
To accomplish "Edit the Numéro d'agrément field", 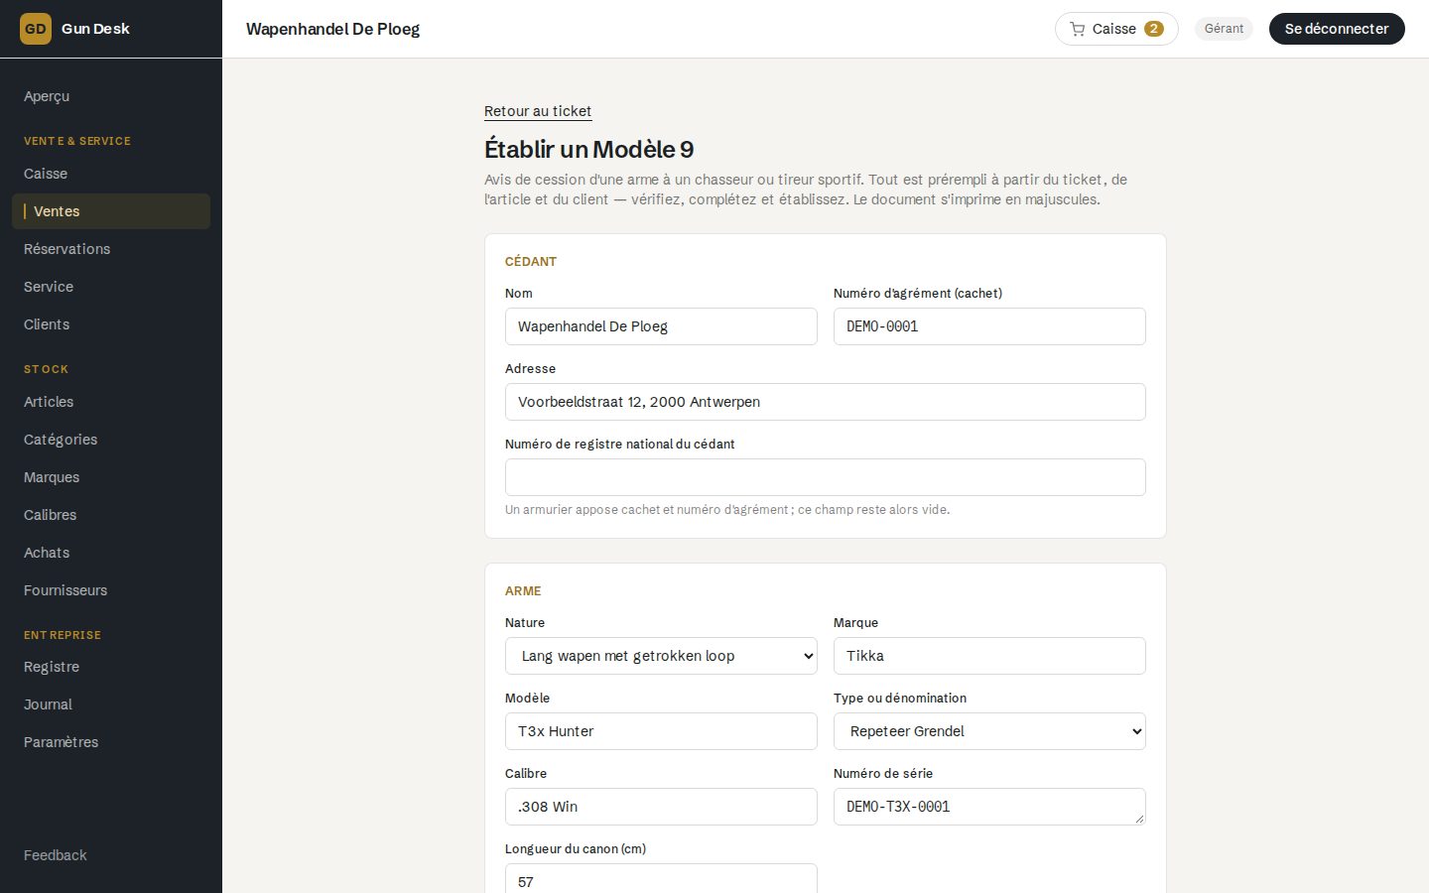I will pyautogui.click(x=989, y=326).
